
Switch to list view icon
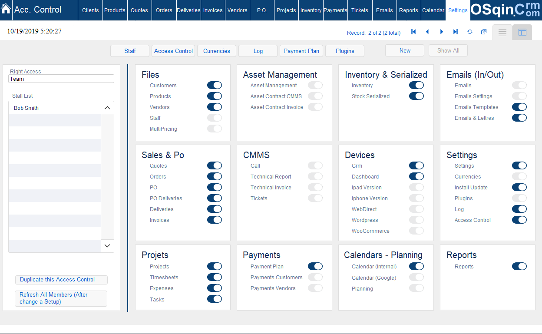[502, 33]
